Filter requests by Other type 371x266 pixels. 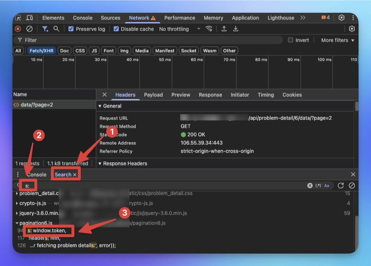click(x=229, y=51)
